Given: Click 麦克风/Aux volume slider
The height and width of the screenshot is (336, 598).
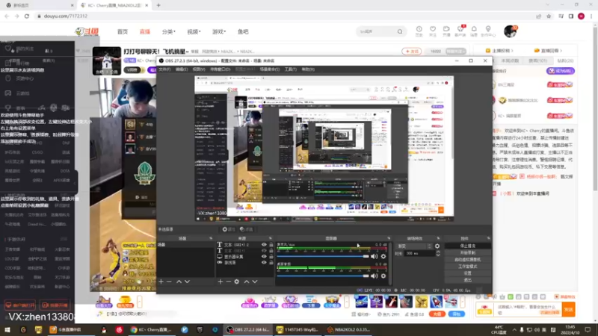Looking at the screenshot, I should 323,256.
